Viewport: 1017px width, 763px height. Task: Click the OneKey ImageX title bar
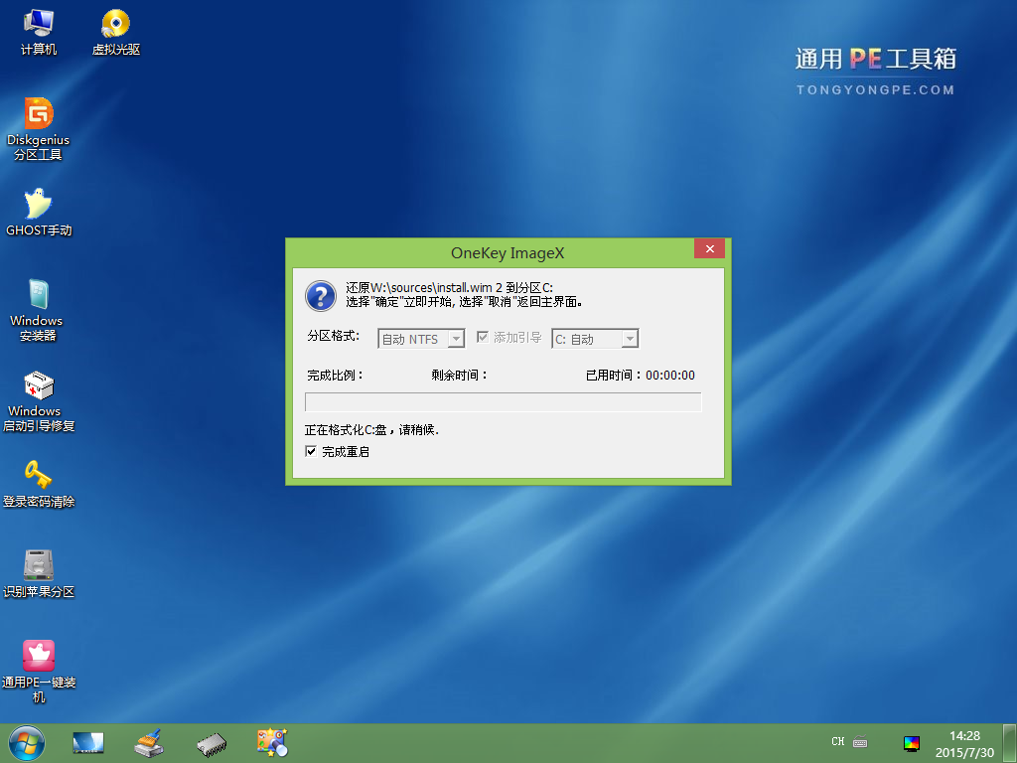[x=508, y=253]
